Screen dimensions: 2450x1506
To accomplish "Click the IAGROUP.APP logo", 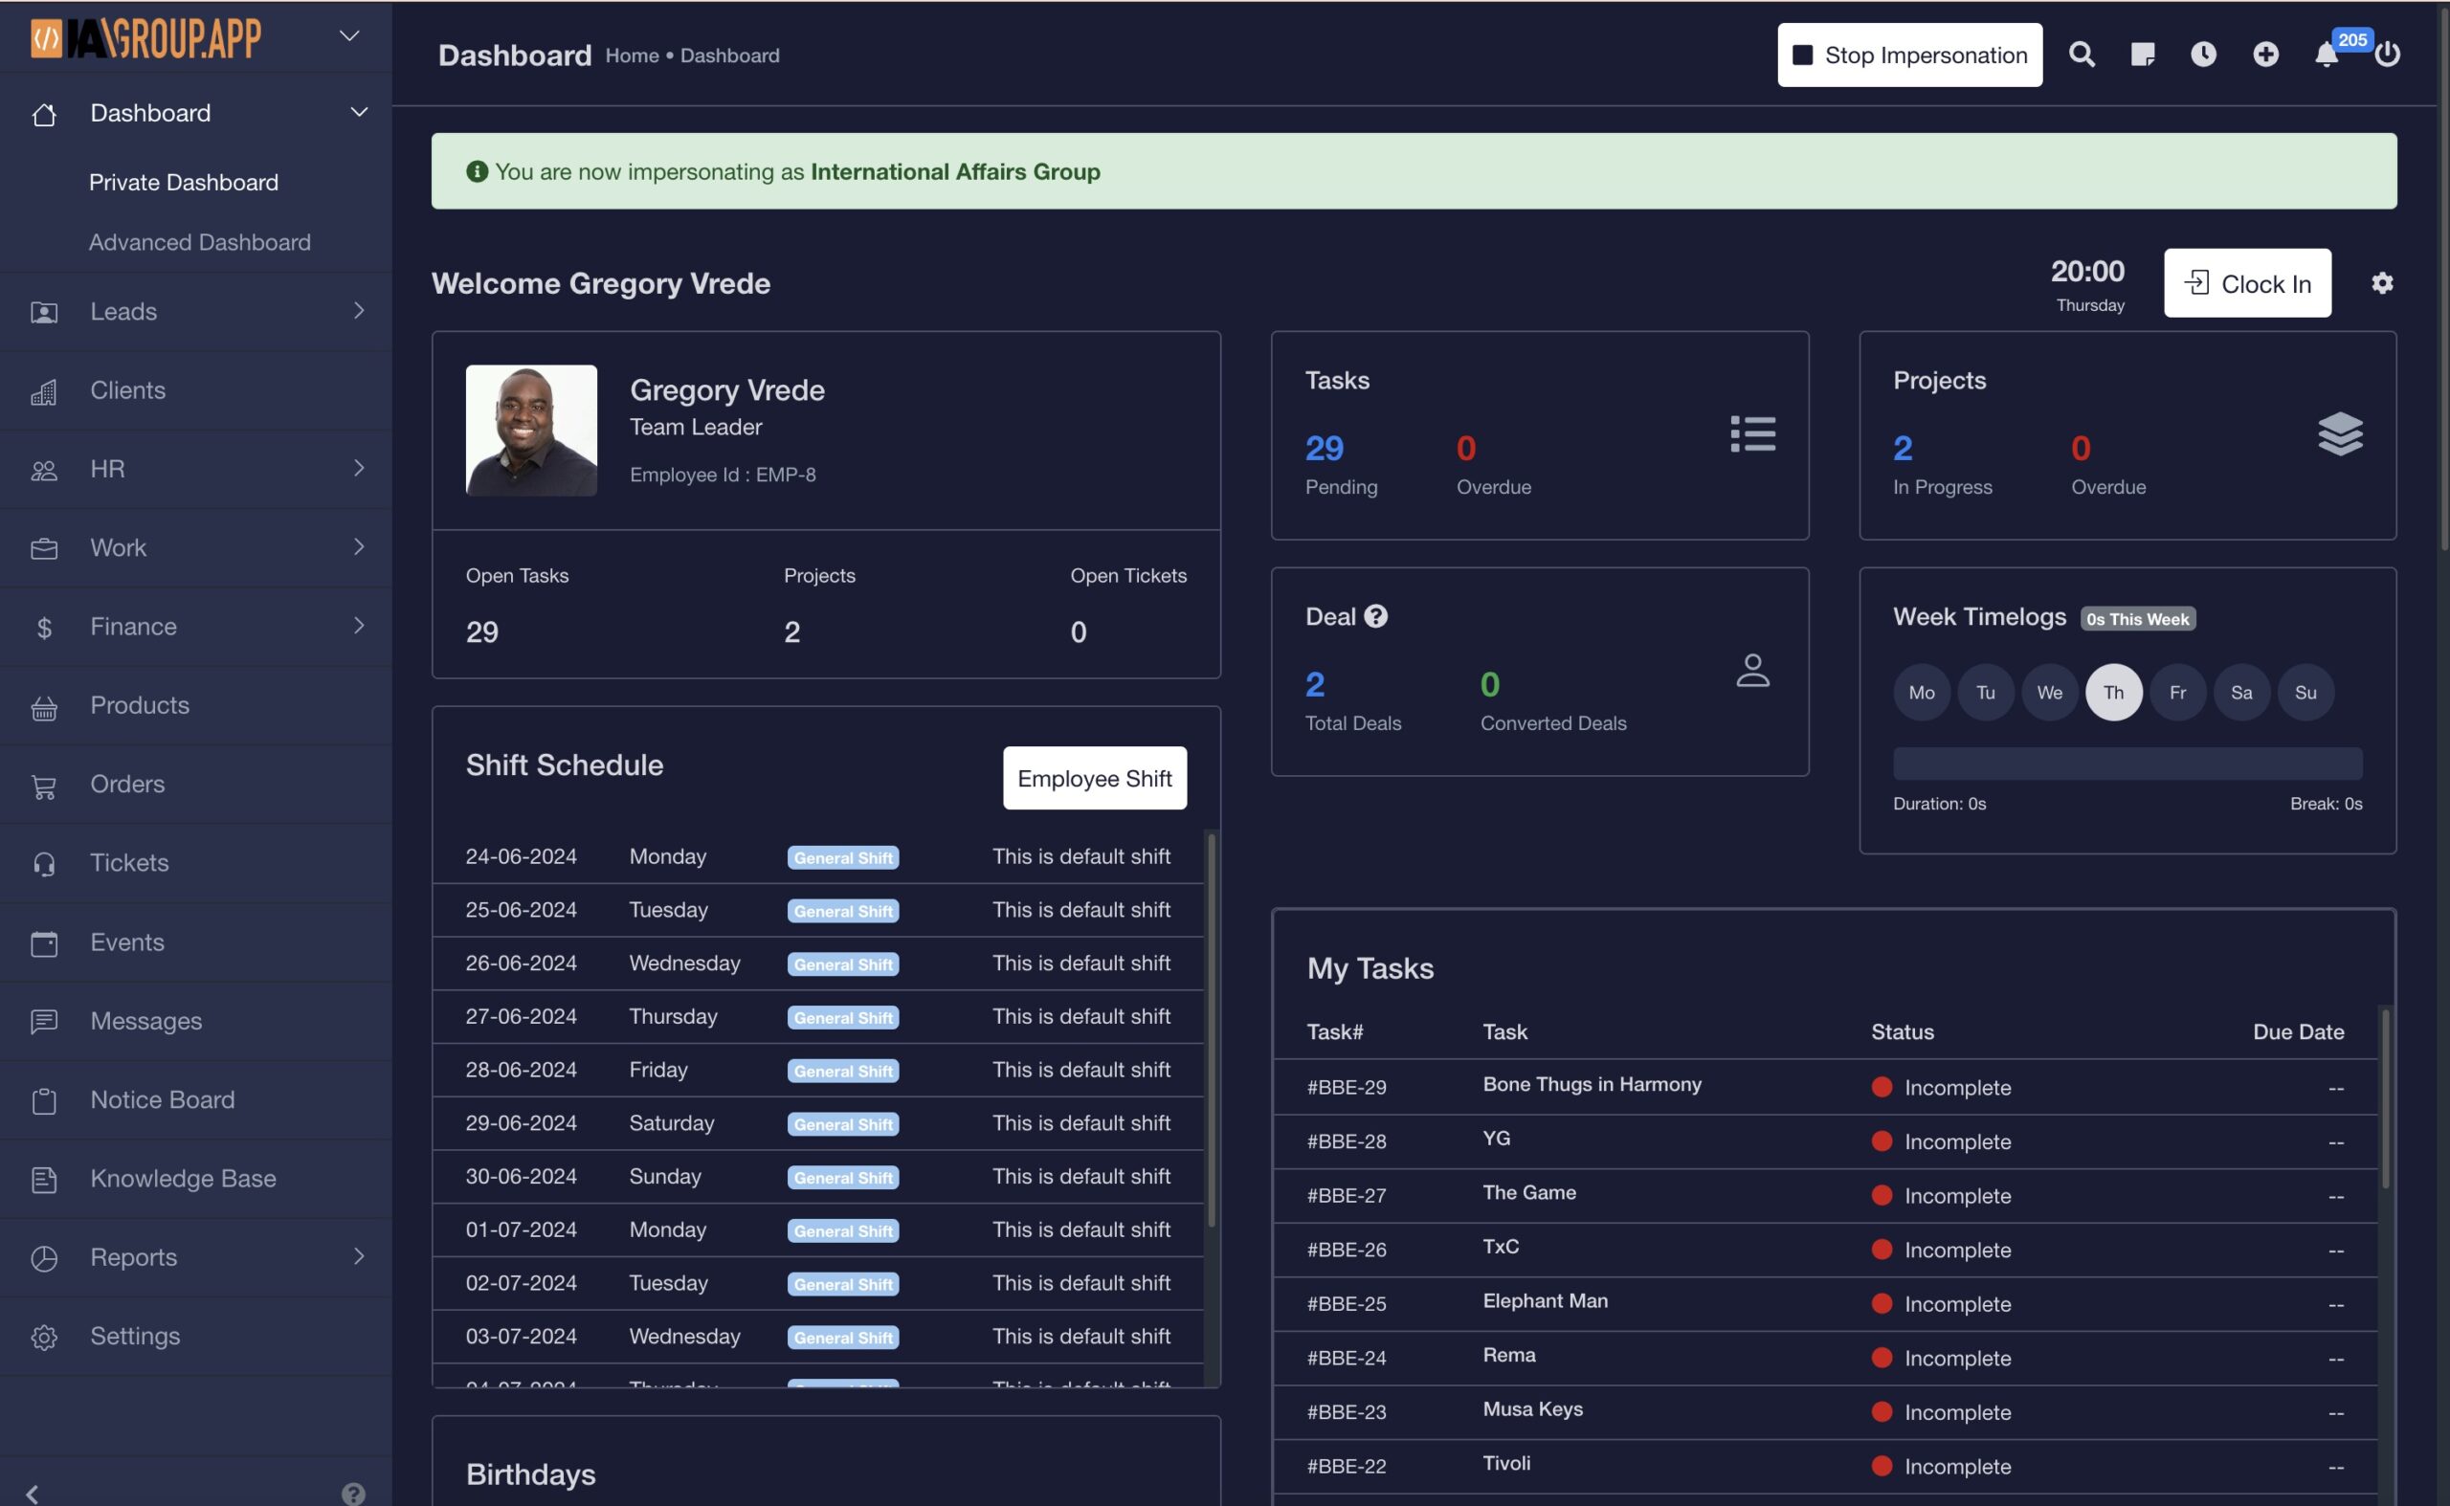I will pyautogui.click(x=145, y=38).
